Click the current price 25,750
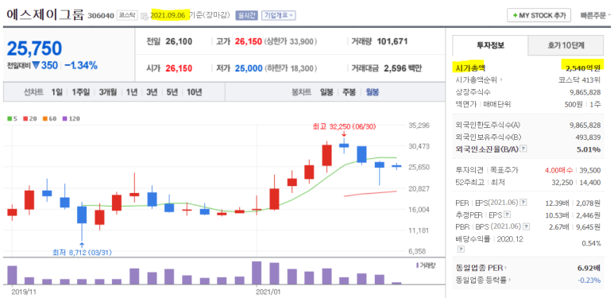 [x=34, y=48]
